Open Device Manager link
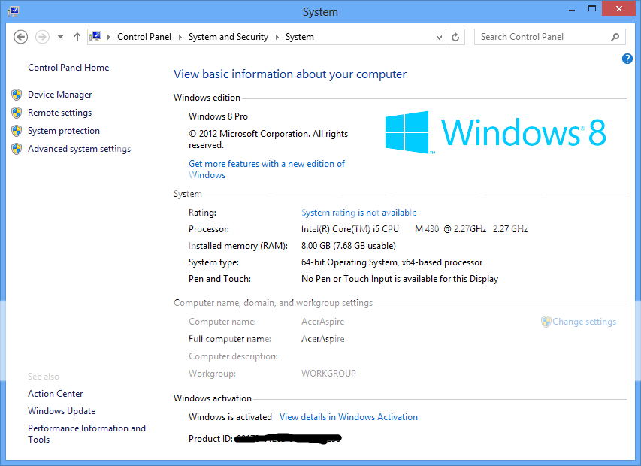The height and width of the screenshot is (466, 641). coord(59,95)
